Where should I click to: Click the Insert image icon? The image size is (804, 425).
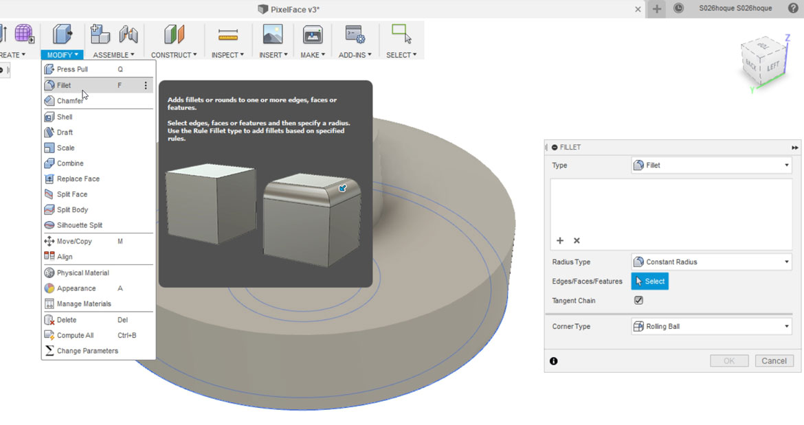(x=272, y=34)
